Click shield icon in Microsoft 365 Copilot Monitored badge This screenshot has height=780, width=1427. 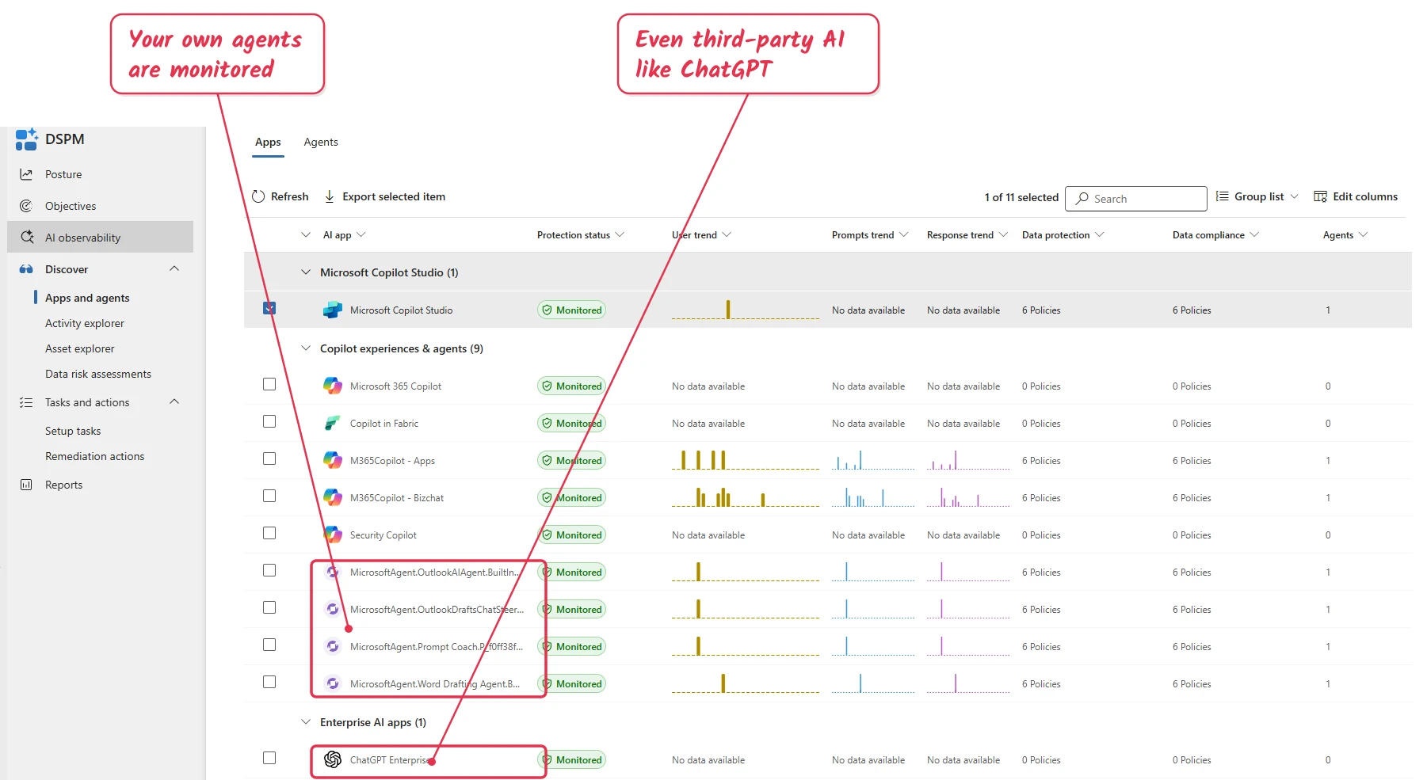tap(547, 386)
